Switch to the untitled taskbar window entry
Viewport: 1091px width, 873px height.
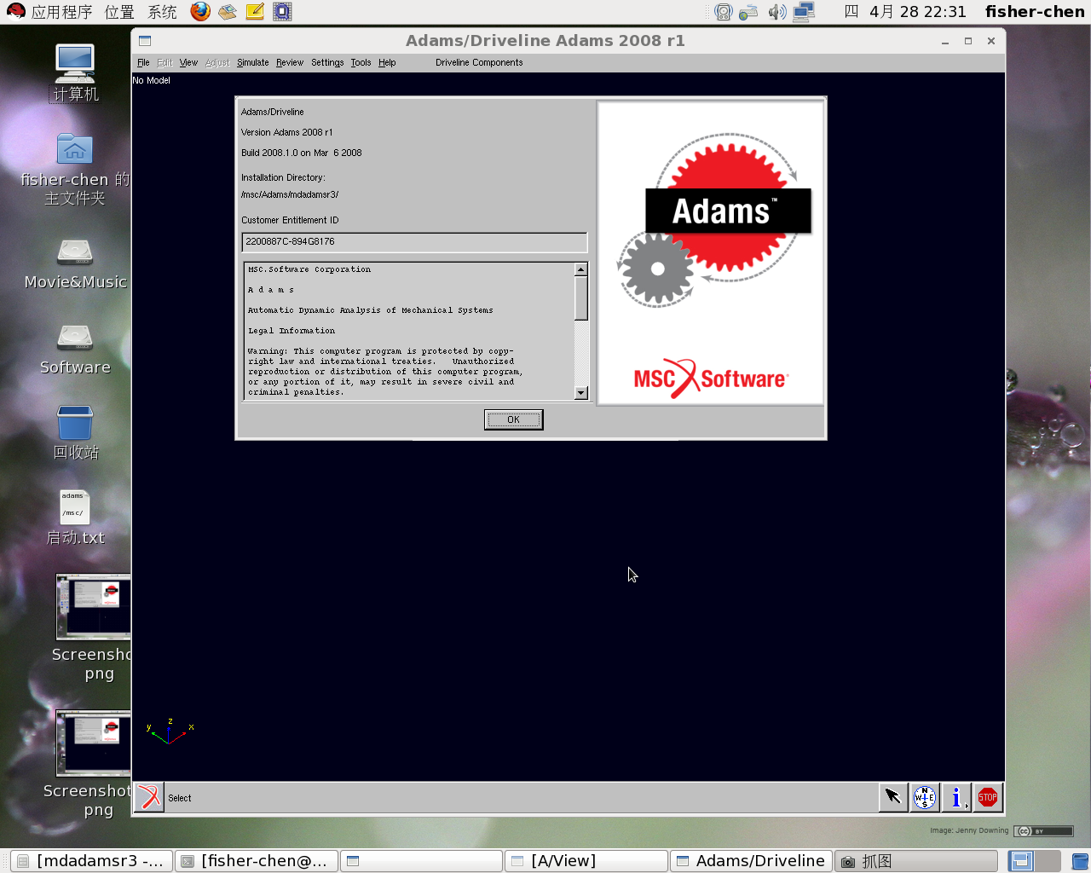tap(422, 861)
